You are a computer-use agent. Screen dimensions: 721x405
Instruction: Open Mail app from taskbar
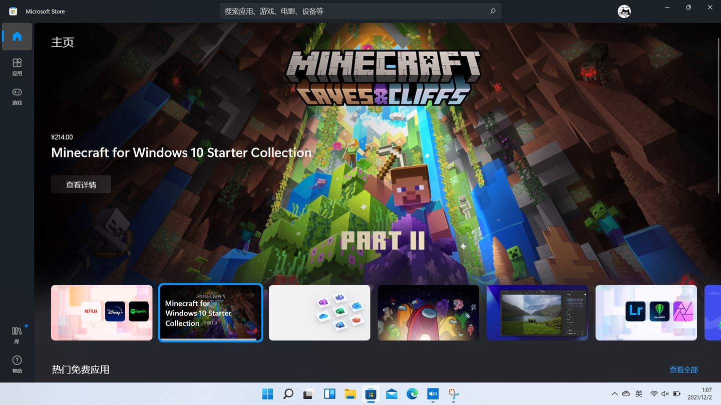click(x=392, y=394)
